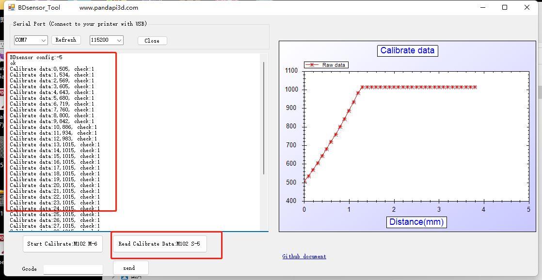Click Read Calibrate Data:M102 S-5 button
542x280 pixels.
click(x=159, y=244)
